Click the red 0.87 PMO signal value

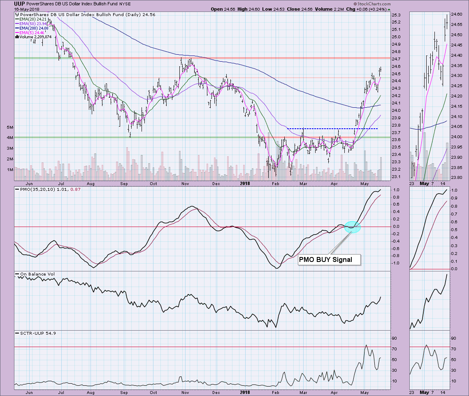coord(76,190)
